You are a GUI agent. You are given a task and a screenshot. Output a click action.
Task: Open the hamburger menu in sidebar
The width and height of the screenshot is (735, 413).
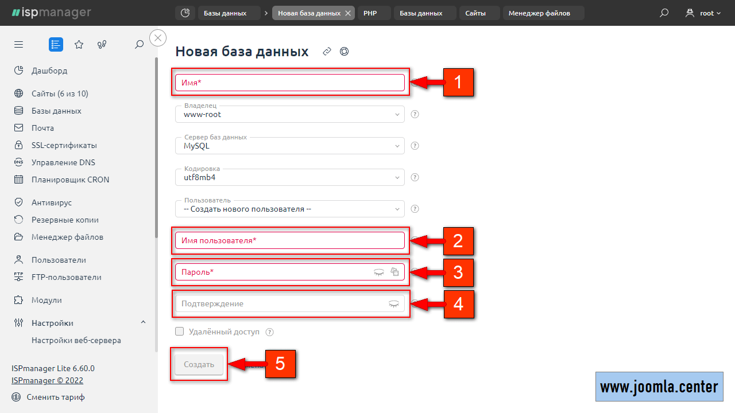click(18, 44)
